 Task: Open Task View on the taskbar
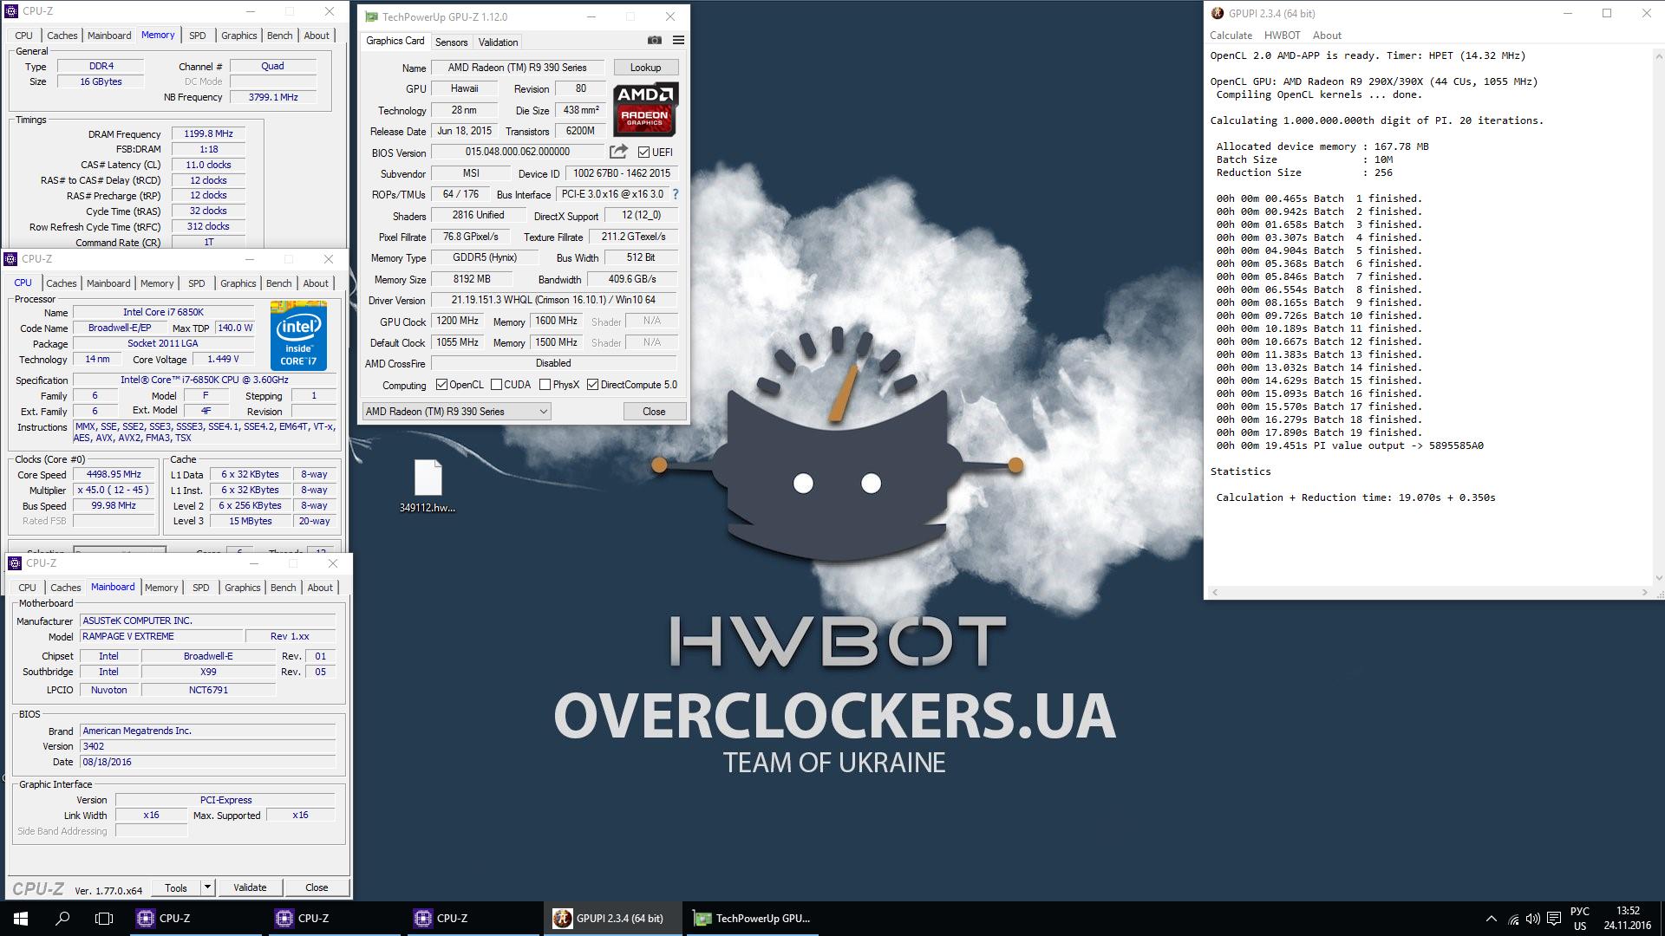coord(104,919)
